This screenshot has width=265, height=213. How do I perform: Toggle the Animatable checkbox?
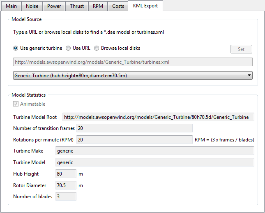tap(16, 104)
